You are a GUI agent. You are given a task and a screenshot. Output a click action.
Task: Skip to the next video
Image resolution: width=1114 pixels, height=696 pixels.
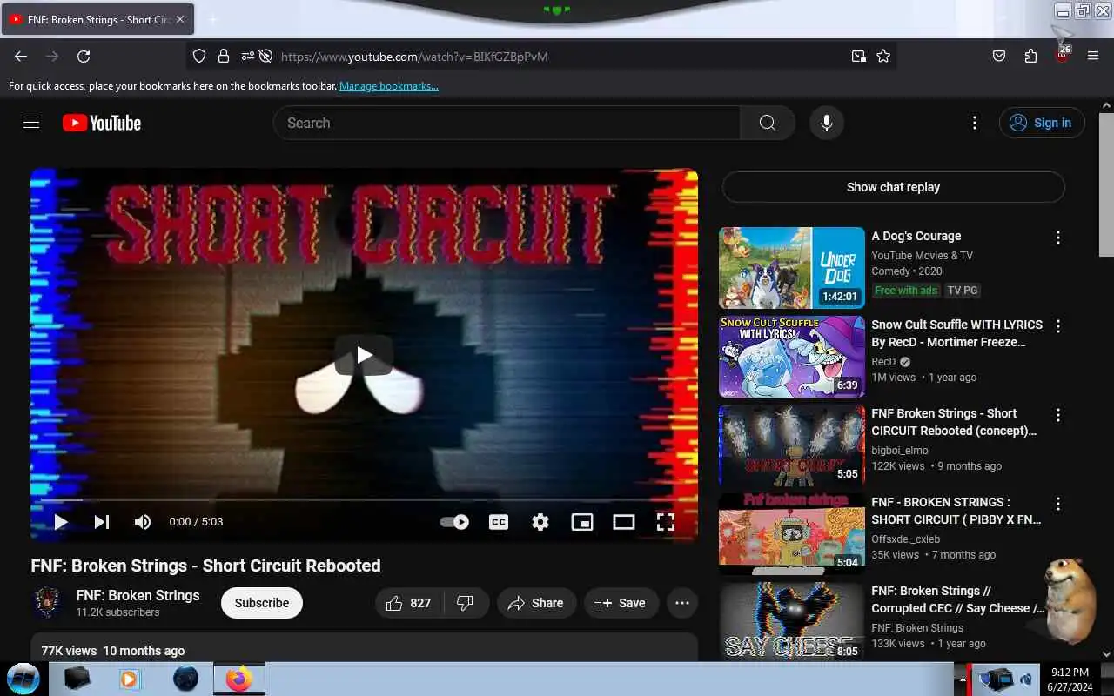pyautogui.click(x=102, y=522)
